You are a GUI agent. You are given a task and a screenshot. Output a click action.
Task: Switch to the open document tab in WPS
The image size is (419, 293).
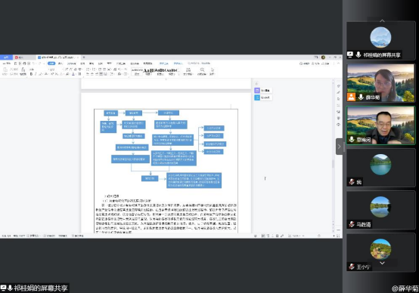click(x=58, y=57)
